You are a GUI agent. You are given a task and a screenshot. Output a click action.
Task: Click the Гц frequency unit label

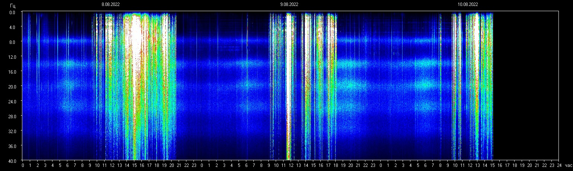coord(13,6)
